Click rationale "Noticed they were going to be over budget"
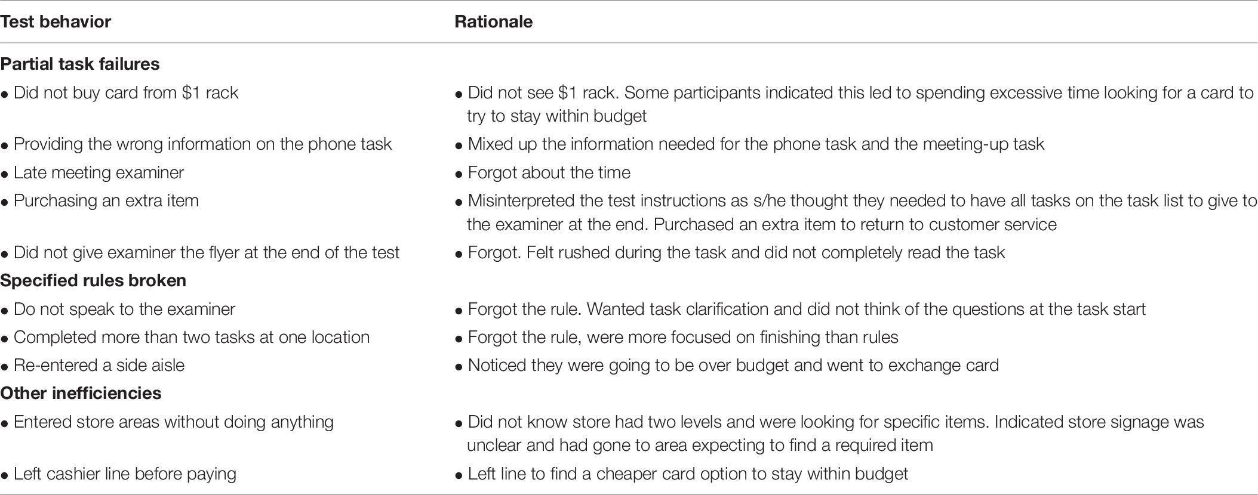Screen dimensions: 1258x495 [733, 365]
